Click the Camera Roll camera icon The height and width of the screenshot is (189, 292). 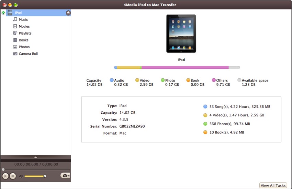(x=15, y=54)
